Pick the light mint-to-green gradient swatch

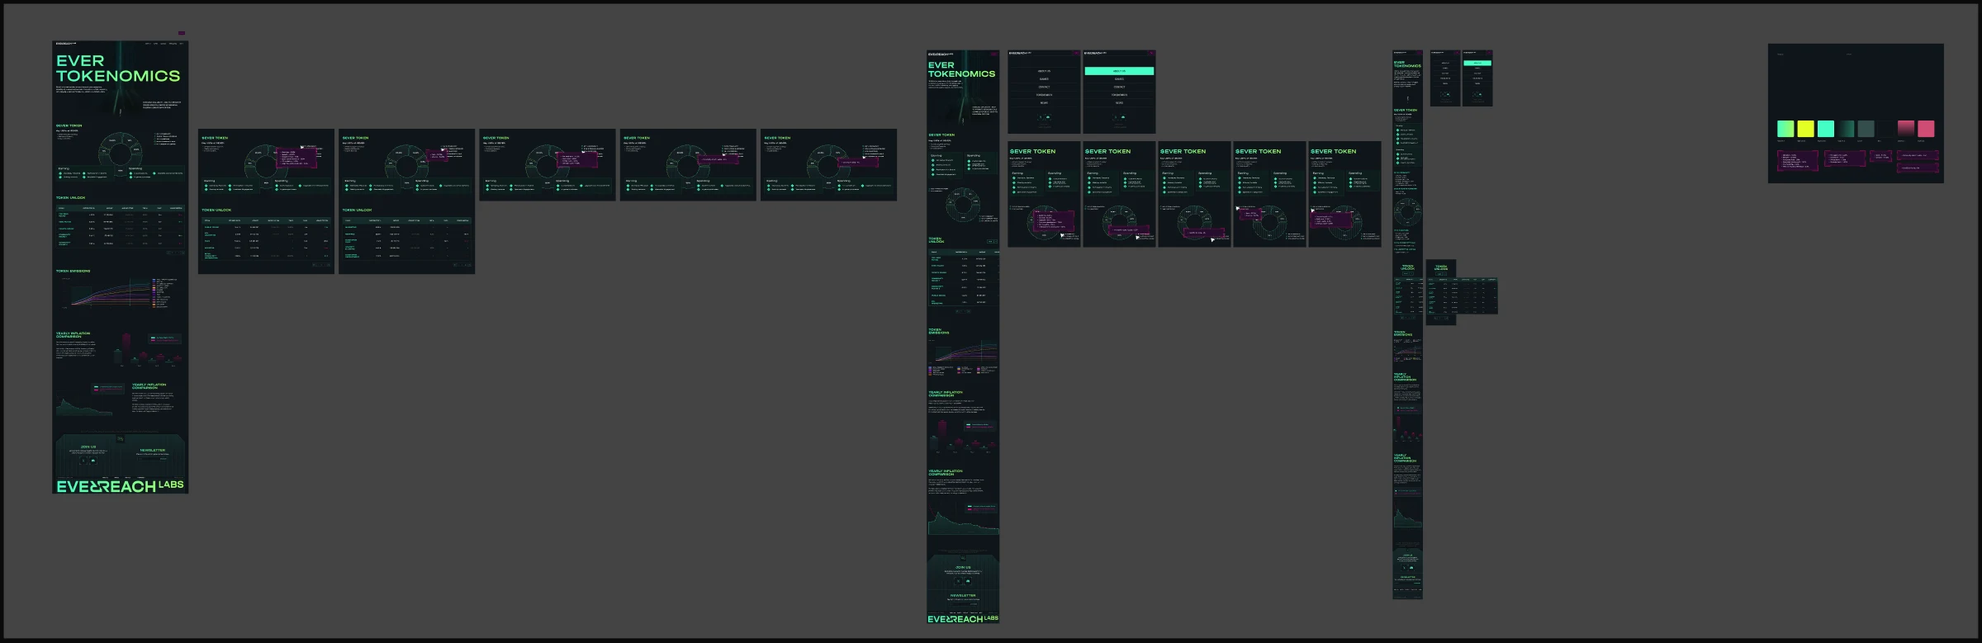[x=1785, y=129]
